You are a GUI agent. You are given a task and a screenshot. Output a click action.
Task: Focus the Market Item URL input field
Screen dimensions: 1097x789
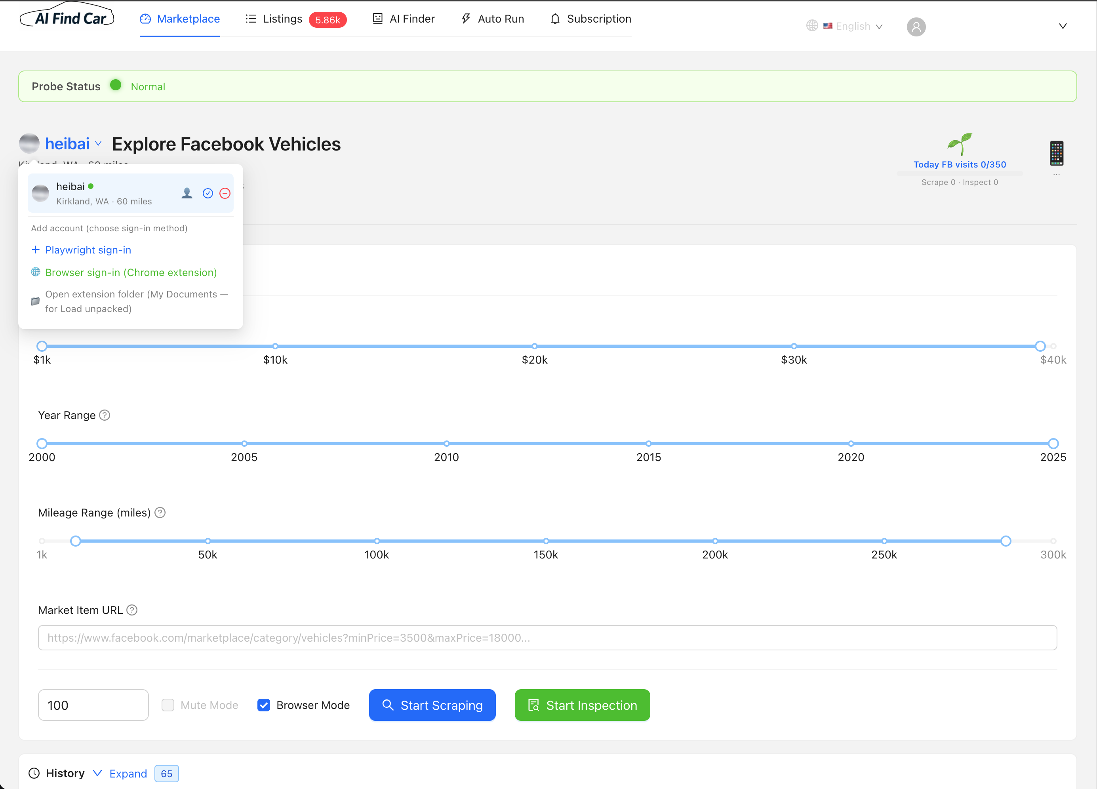[548, 638]
